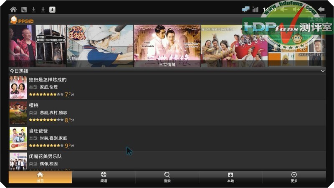The image size is (334, 188).
Task: Open the notification with the filled download box icon
Action: coord(53,10)
